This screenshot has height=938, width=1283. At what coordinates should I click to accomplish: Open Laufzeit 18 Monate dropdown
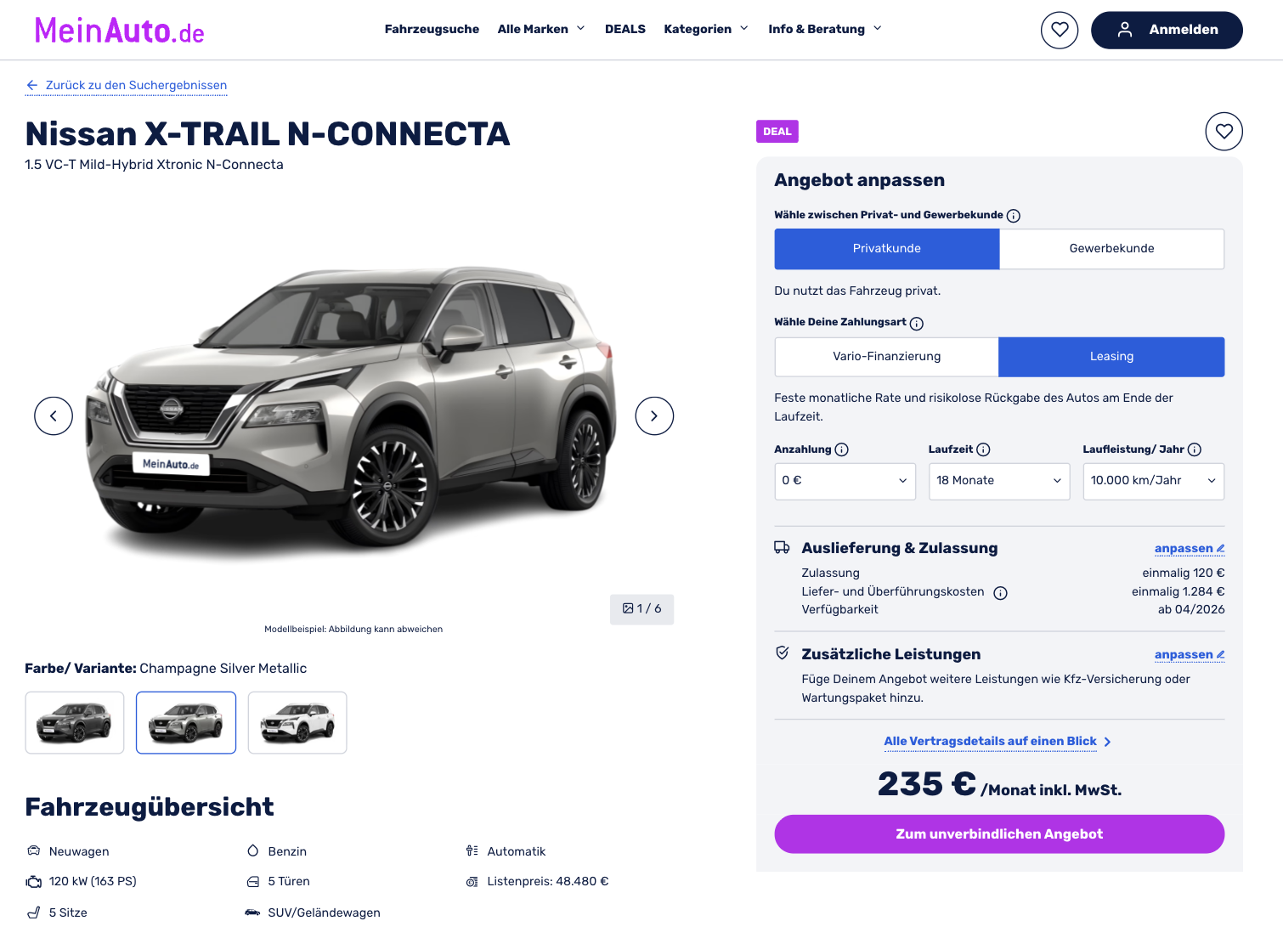click(x=999, y=481)
